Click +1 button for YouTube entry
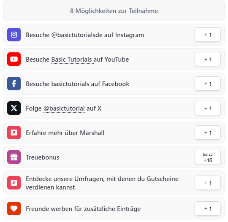This screenshot has width=228, height=222. tap(208, 59)
